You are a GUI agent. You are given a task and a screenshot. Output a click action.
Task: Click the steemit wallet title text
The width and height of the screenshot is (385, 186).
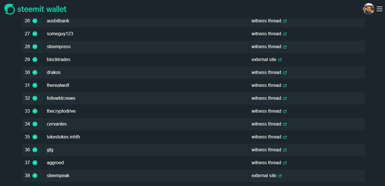[42, 9]
